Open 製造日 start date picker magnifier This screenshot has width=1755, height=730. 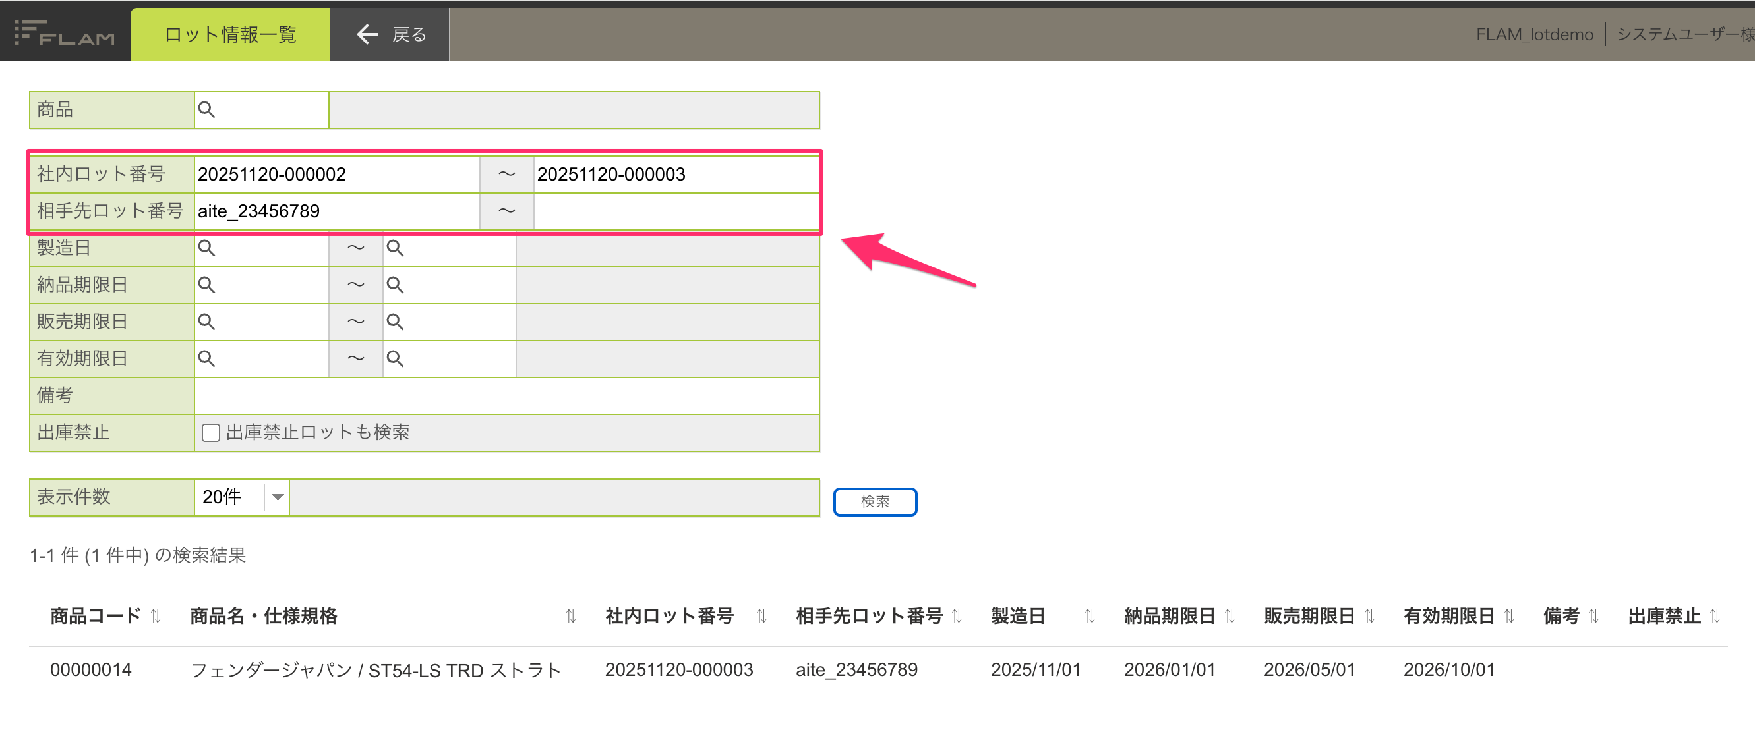(x=206, y=248)
